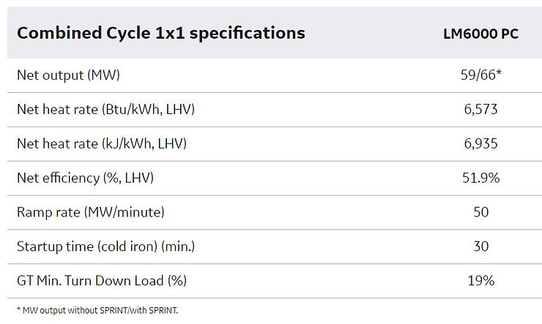This screenshot has height=324, width=542.
Task: Select the startup time value 30
Action: click(480, 246)
